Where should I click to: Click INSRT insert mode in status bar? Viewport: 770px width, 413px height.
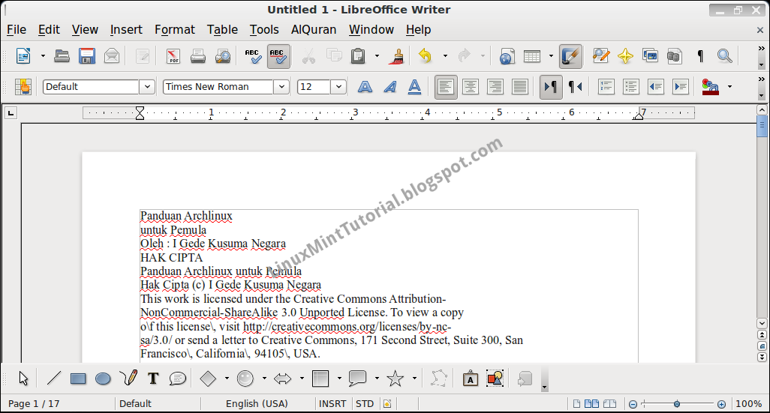(332, 404)
